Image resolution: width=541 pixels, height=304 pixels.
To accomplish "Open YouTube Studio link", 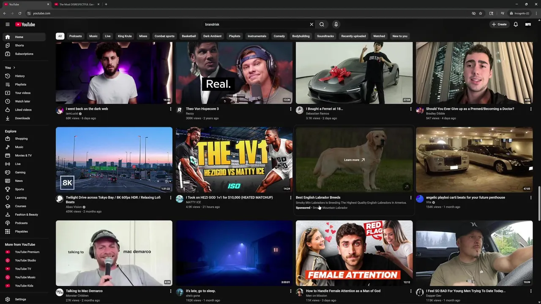I will click(x=25, y=261).
